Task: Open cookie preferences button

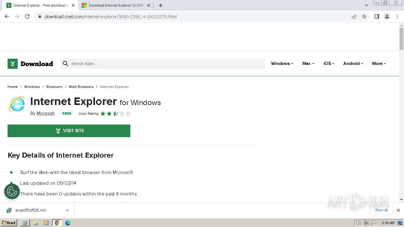Action: (x=12, y=191)
